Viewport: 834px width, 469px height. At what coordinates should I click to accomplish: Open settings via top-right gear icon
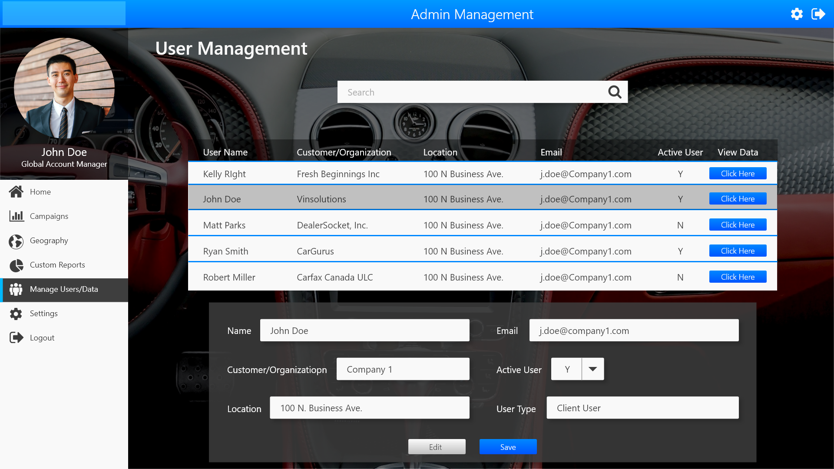point(797,14)
